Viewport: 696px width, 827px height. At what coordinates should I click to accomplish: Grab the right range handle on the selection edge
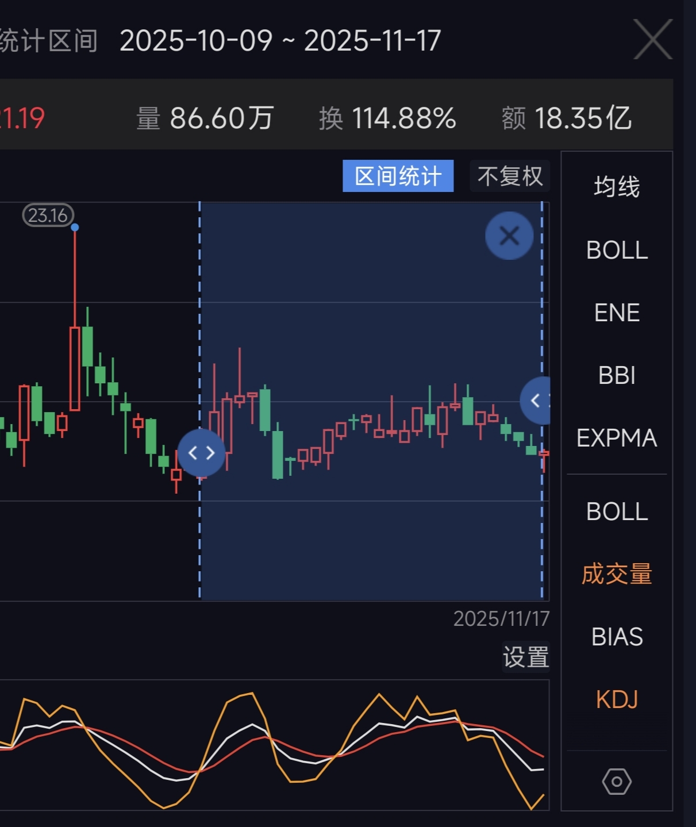[536, 401]
